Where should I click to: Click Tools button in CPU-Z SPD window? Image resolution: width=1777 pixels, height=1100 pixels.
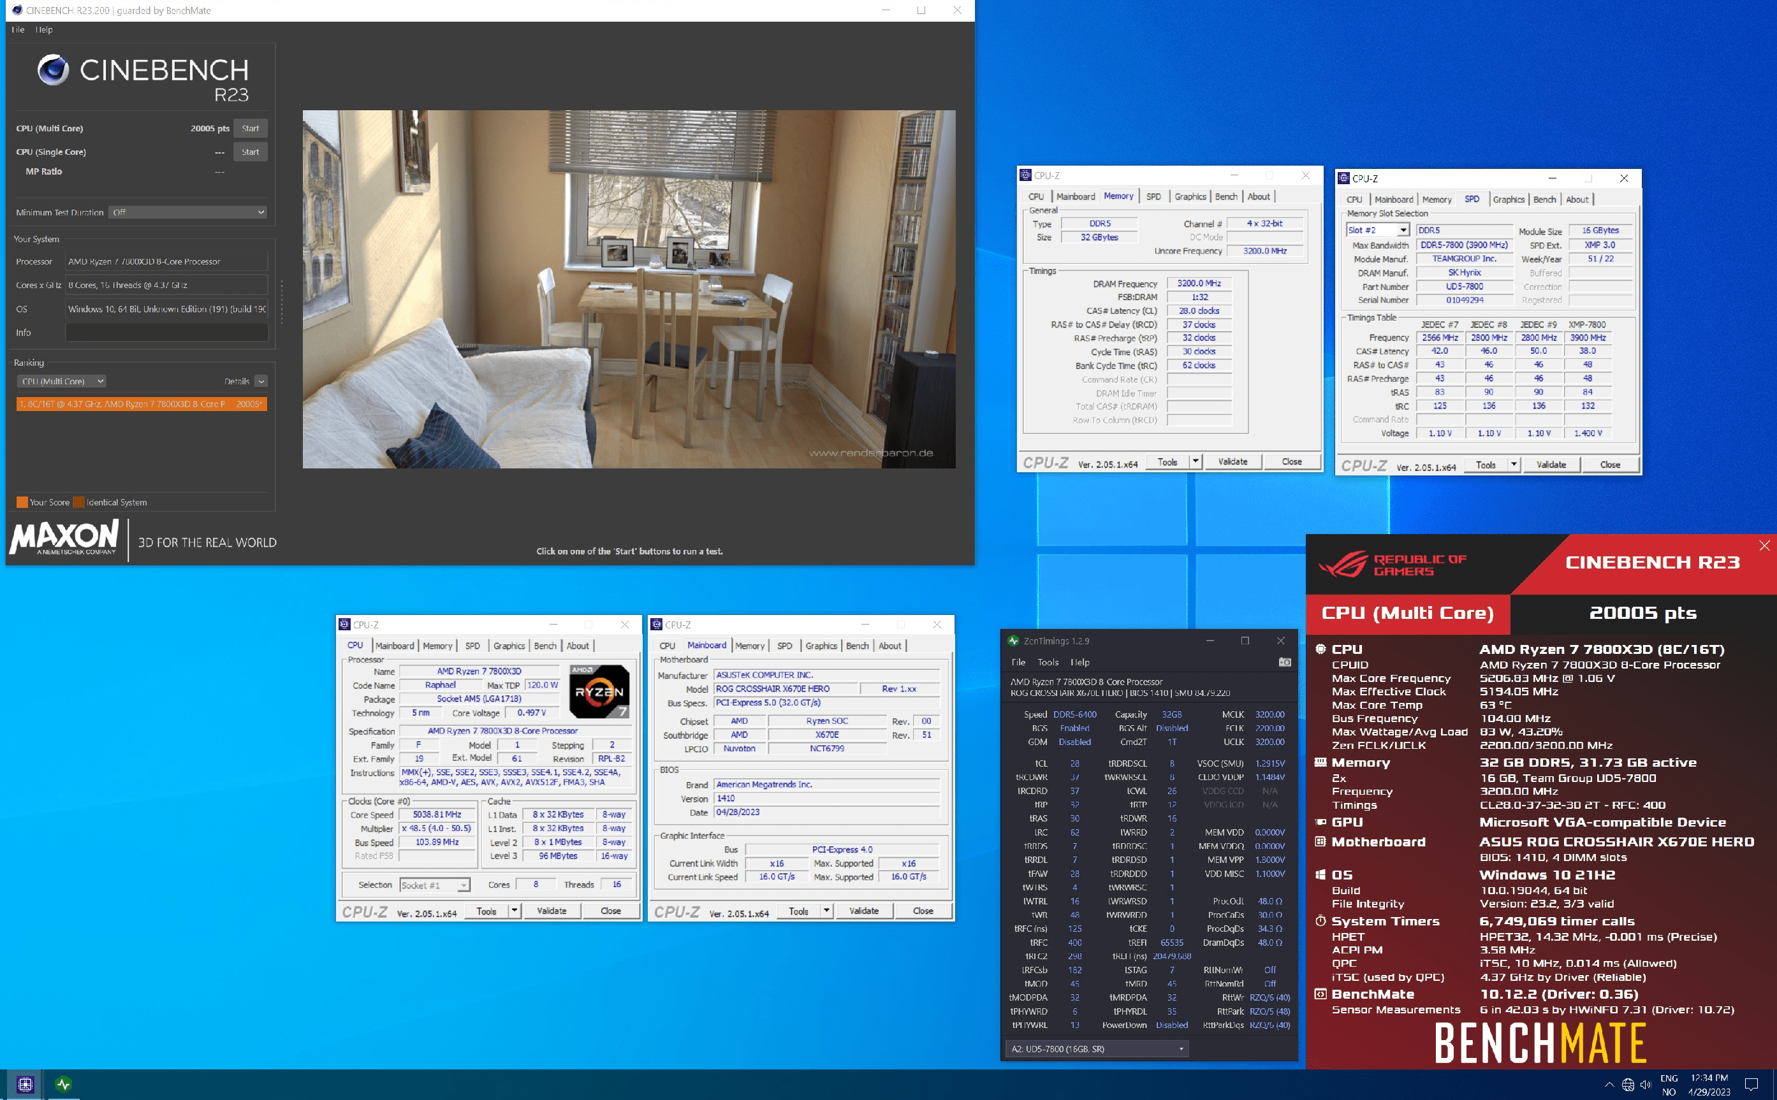click(x=1485, y=464)
